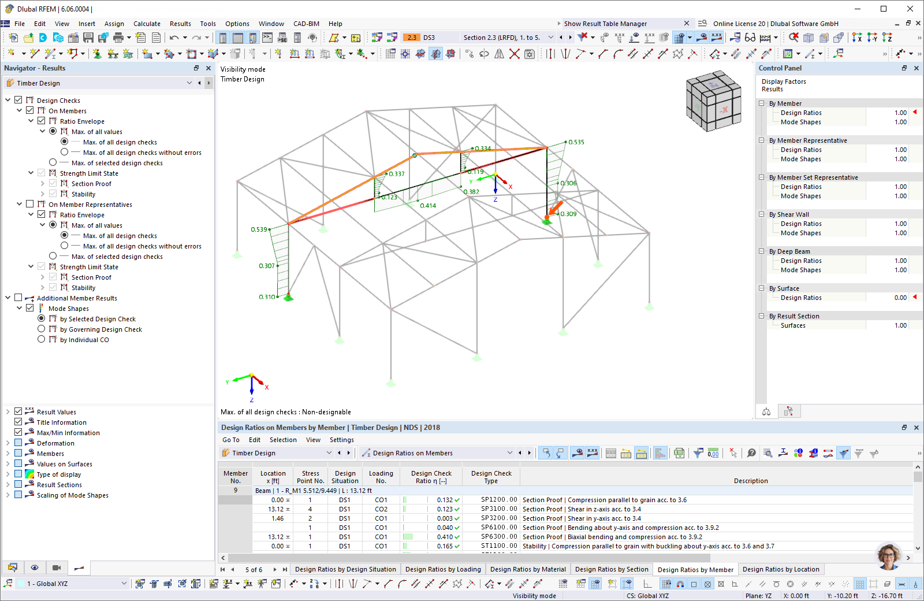Open the Export to Excel icon in results toolbar
Viewport: 924px width, 601px height.
point(679,453)
